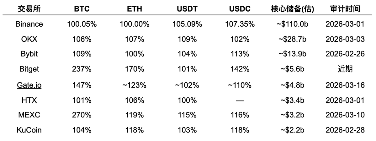Viewport: 376px width, 141px height.
Task: Select the USDT column header
Action: [187, 9]
